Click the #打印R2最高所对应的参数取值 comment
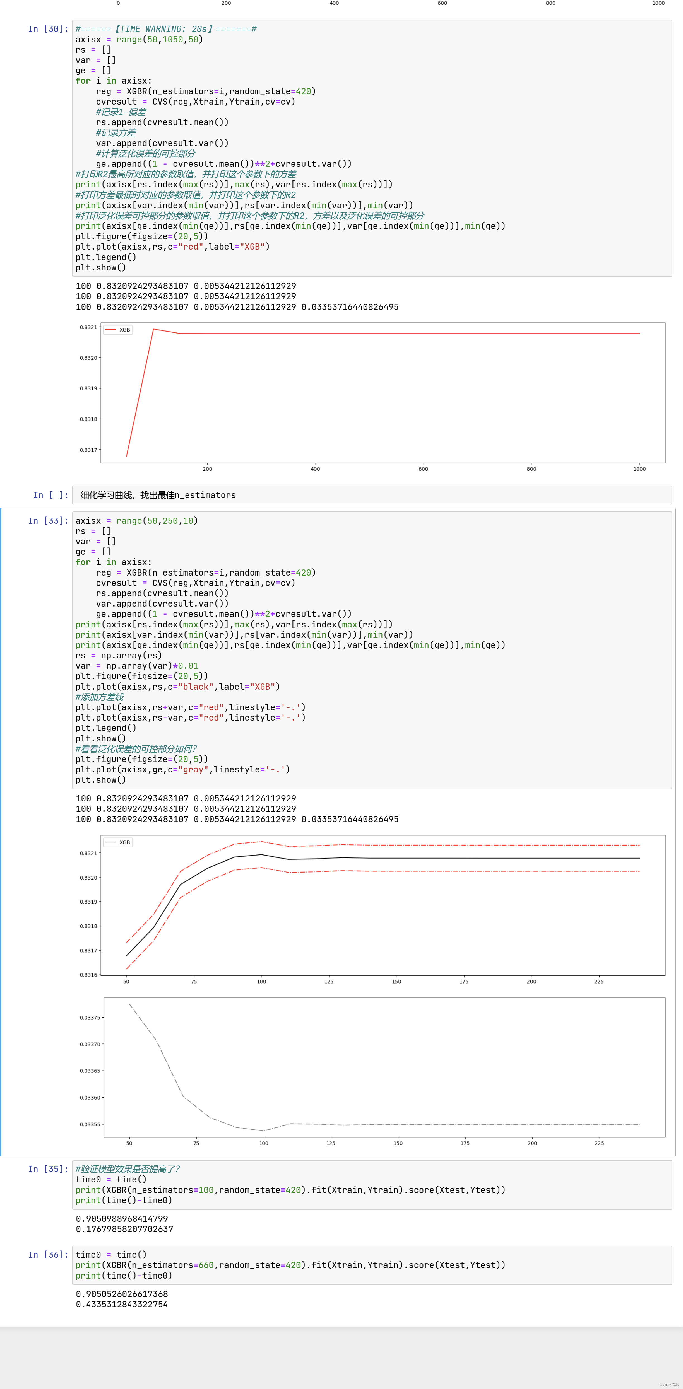 click(x=186, y=174)
